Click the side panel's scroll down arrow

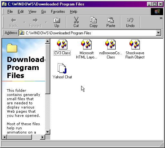click(x=48, y=132)
